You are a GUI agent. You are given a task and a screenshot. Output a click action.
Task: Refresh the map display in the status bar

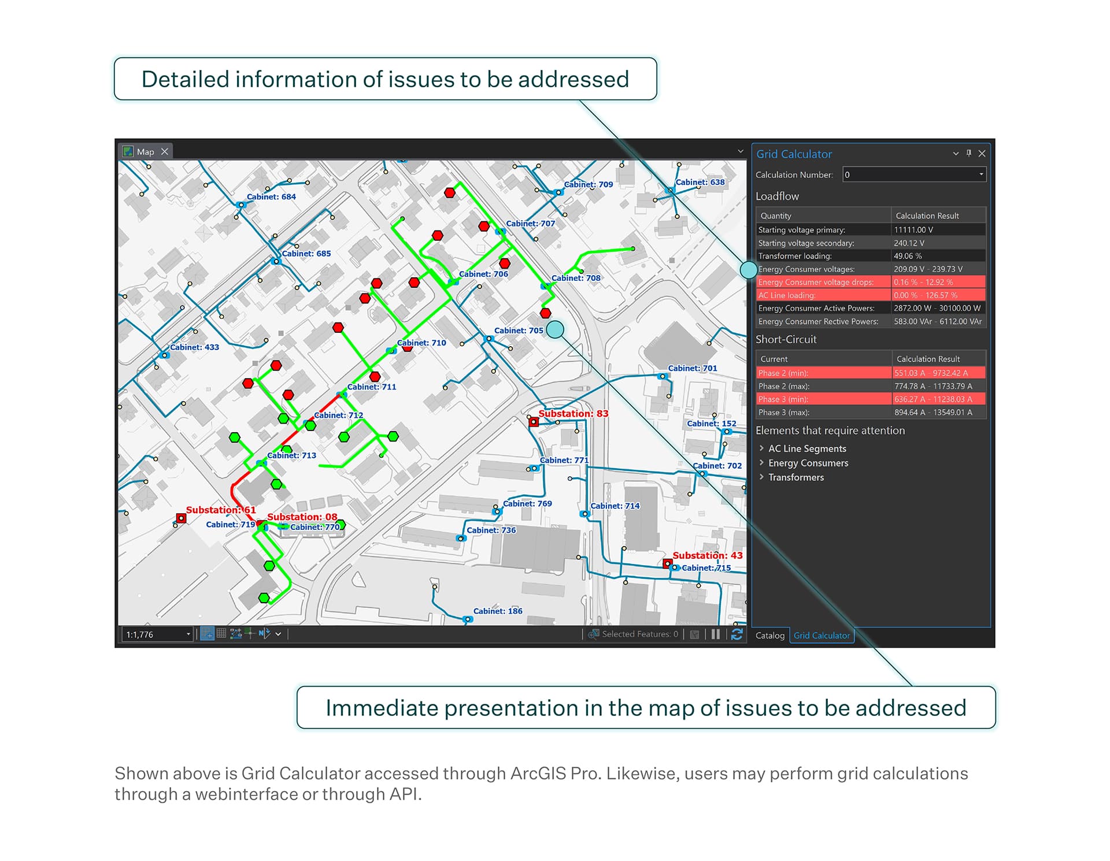pos(738,634)
